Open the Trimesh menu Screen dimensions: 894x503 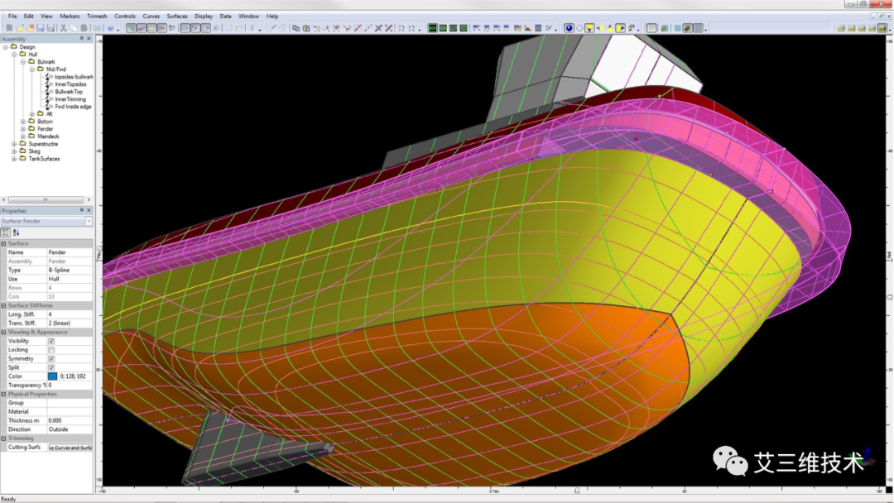pos(96,16)
